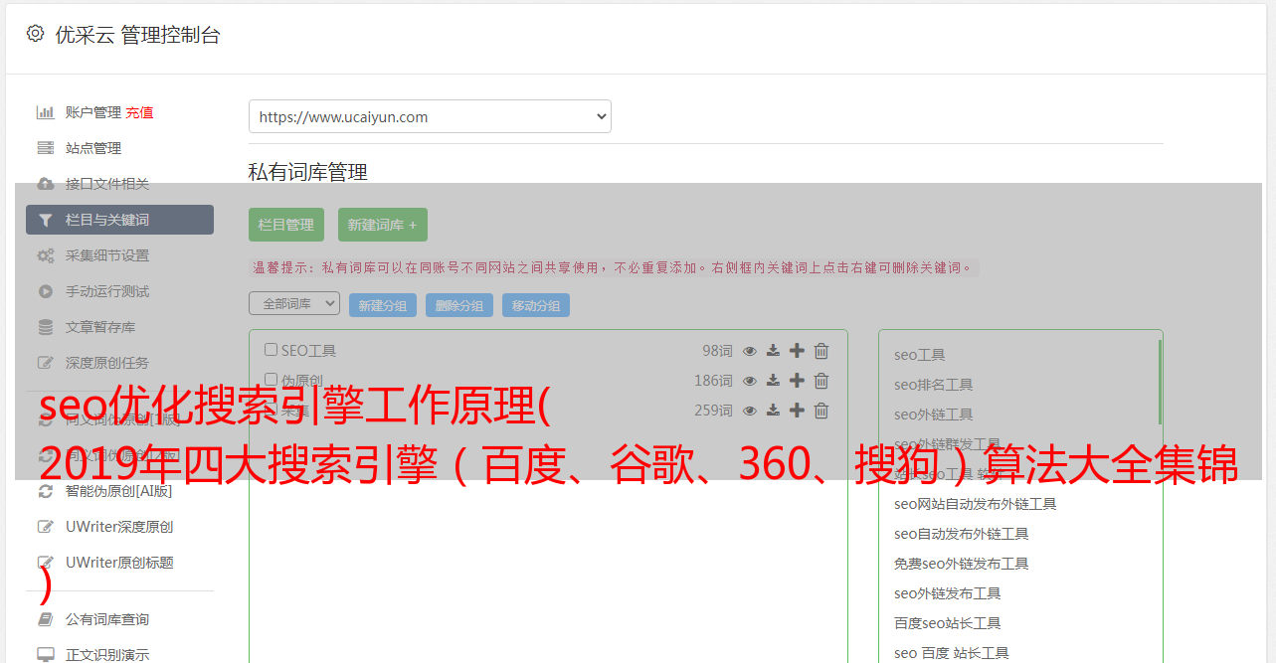This screenshot has height=663, width=1276.
Task: Add keywords with plus icon in 98词 row
Action: point(797,351)
